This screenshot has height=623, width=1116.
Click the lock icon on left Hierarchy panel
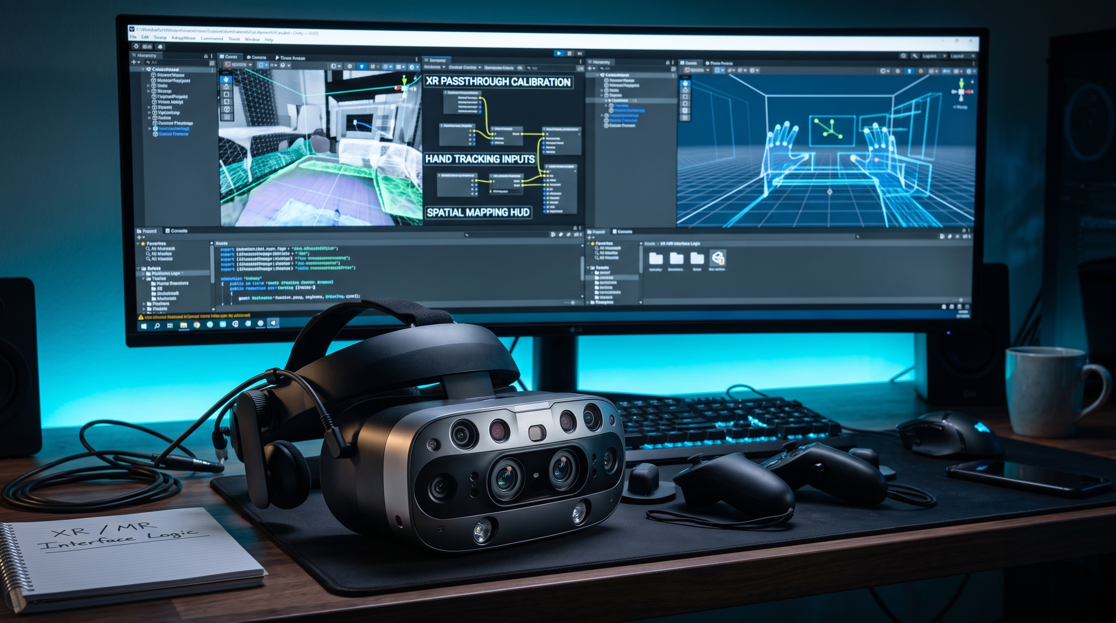(x=206, y=56)
